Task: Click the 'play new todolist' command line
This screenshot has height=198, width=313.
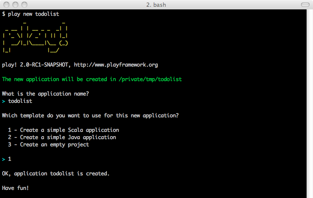Action: [x=30, y=14]
